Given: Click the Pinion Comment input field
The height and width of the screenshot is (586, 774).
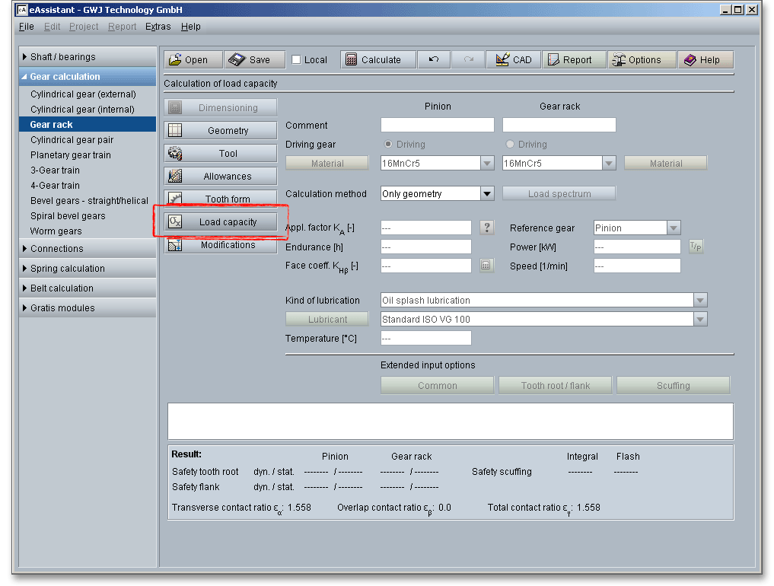Looking at the screenshot, I should (437, 126).
